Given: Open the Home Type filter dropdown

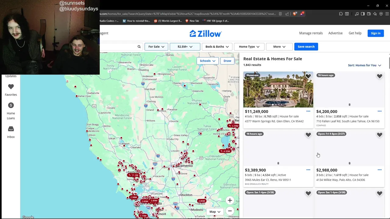Looking at the screenshot, I should pyautogui.click(x=249, y=47).
